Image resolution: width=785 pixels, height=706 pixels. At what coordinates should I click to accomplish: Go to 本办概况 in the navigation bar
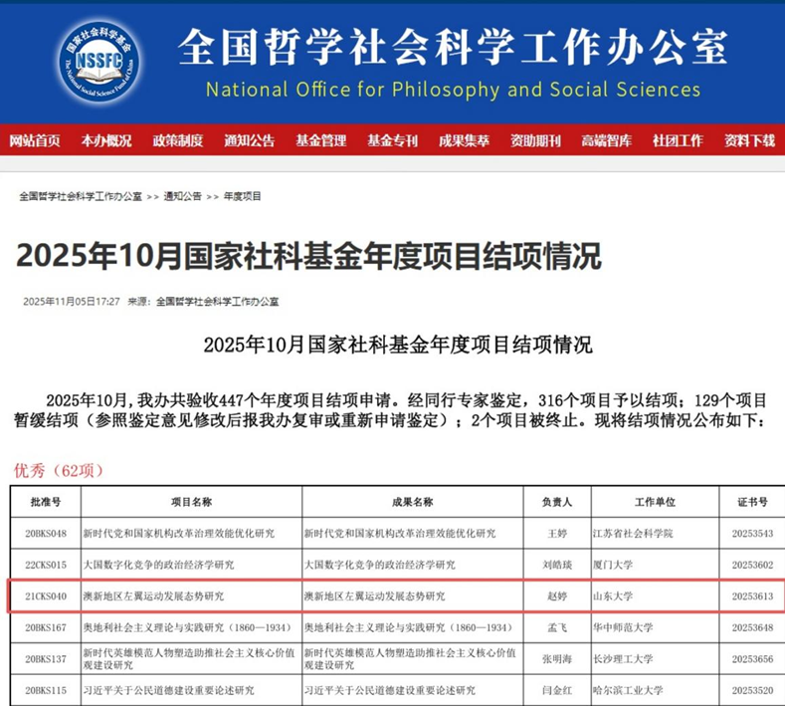pyautogui.click(x=106, y=140)
